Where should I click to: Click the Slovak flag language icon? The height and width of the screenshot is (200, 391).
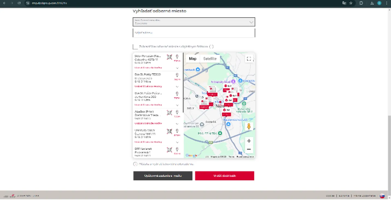coord(382,196)
